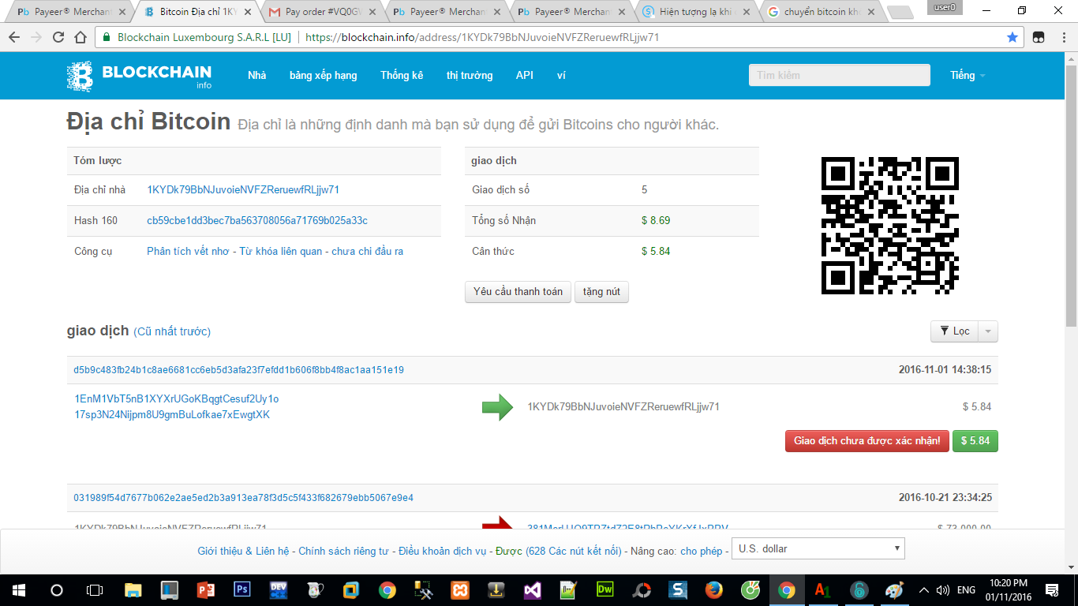Open transaction hash d5b9c483fb24b1c8 link
Screen dimensions: 1078x606
239,369
